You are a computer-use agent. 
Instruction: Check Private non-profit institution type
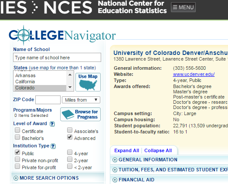pos(17,159)
